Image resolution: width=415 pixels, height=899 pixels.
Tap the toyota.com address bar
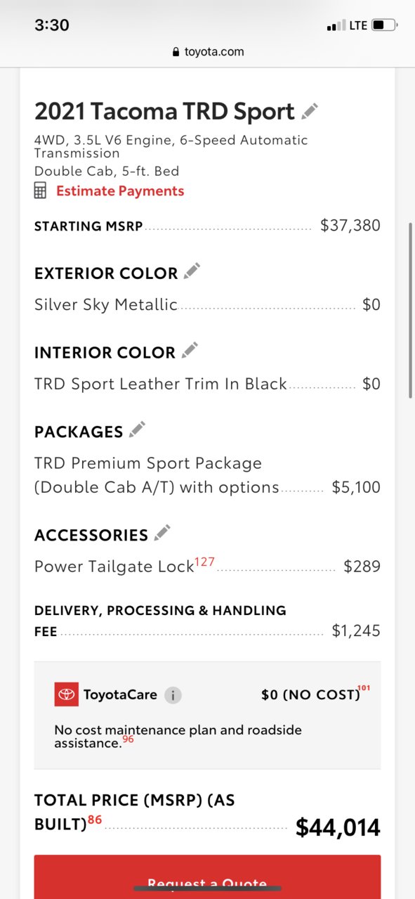[x=207, y=52]
